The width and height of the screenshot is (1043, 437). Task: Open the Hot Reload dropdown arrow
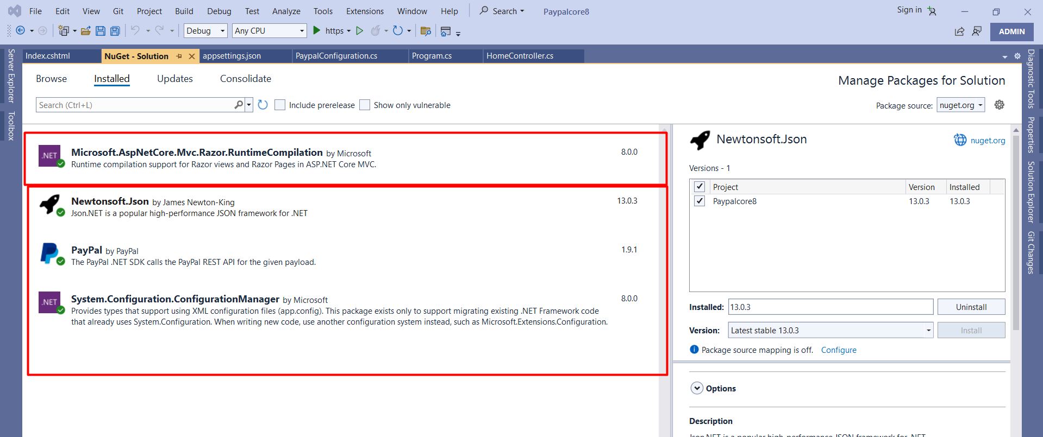tap(386, 31)
